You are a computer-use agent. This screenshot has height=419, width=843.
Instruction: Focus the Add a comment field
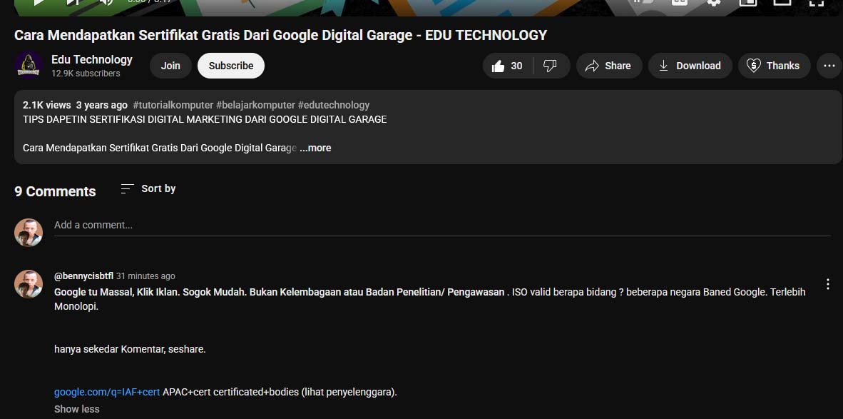(x=442, y=226)
